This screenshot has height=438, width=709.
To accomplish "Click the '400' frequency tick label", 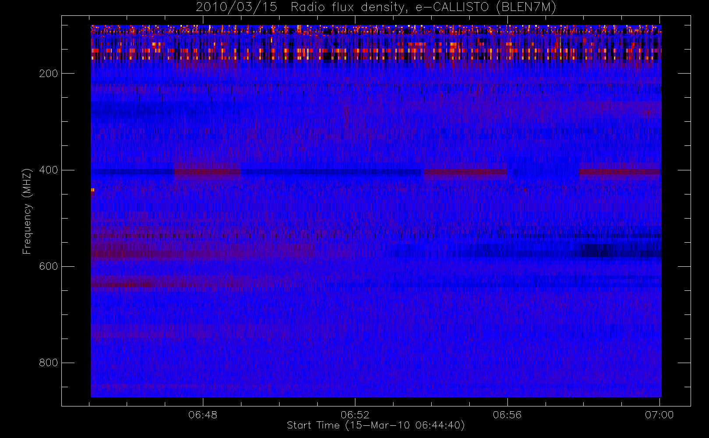I will [x=48, y=170].
